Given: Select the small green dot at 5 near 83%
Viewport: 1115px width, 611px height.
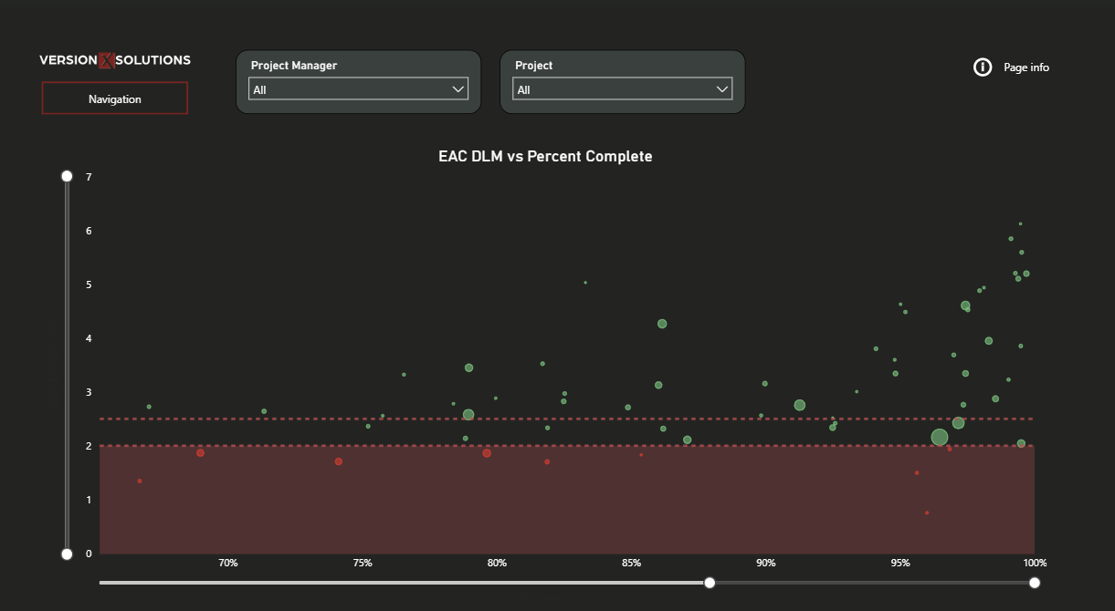Looking at the screenshot, I should click(585, 283).
